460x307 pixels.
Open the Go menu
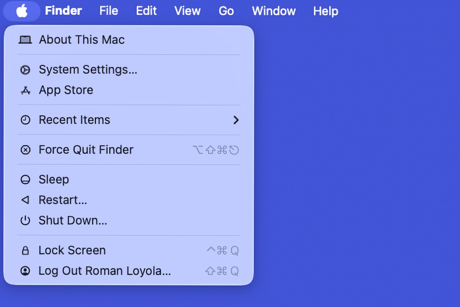coord(226,11)
